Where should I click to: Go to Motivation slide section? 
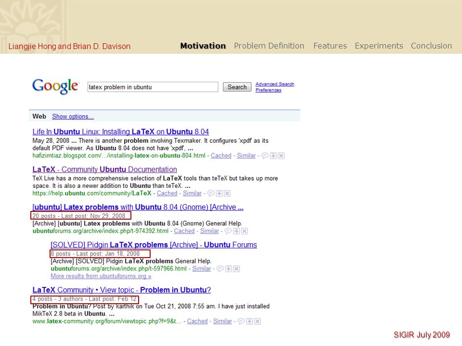203,46
